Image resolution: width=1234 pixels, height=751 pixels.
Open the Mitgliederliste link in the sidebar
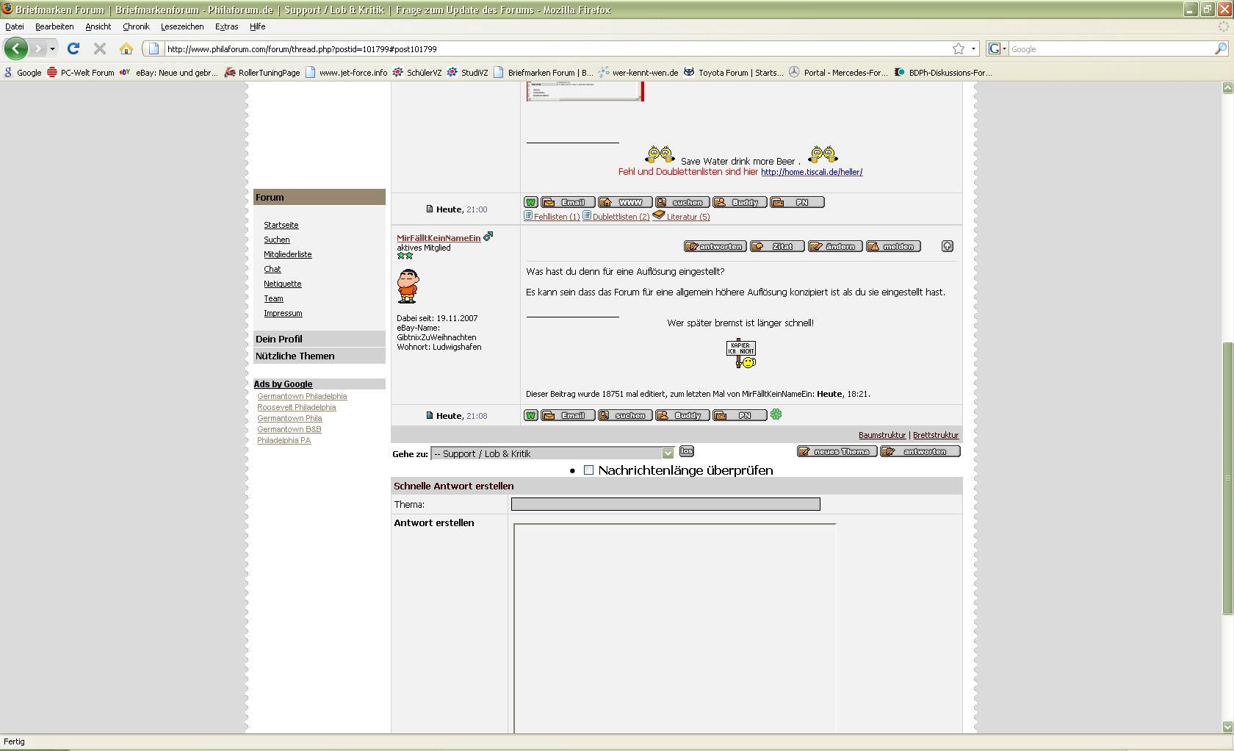coord(288,254)
